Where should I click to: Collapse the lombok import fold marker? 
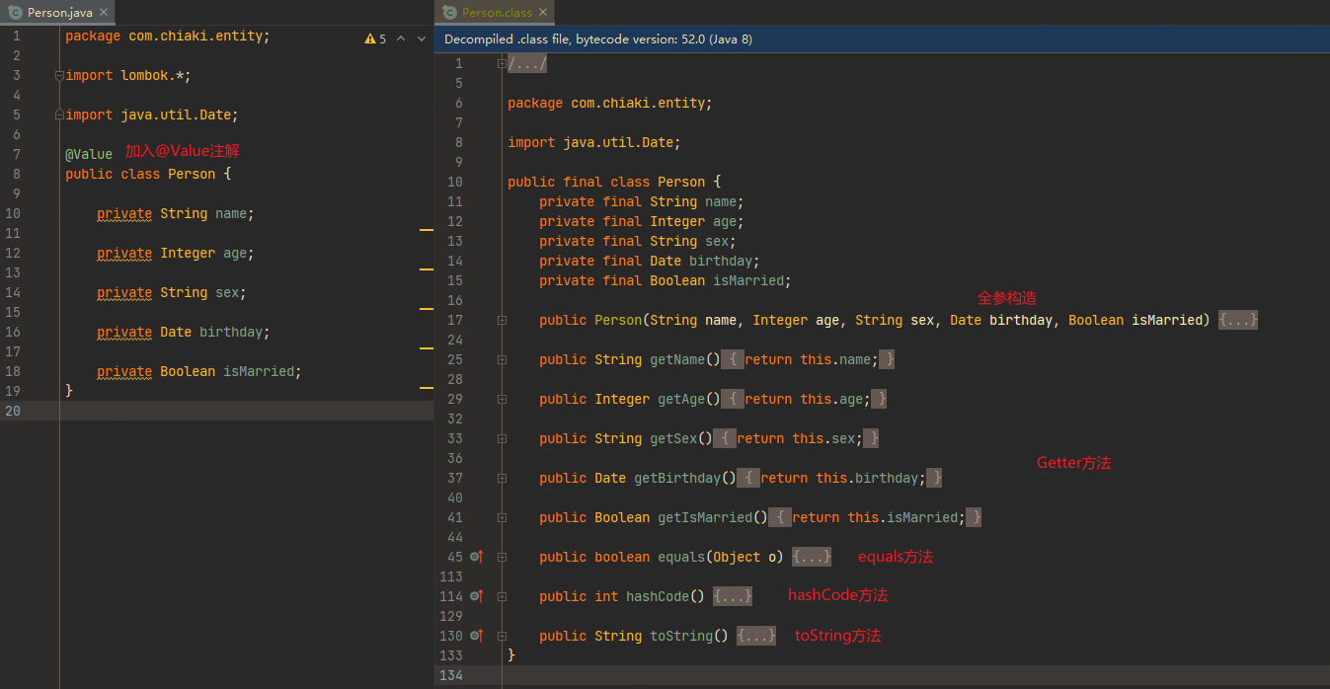(x=60, y=75)
